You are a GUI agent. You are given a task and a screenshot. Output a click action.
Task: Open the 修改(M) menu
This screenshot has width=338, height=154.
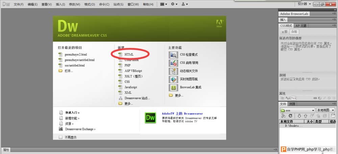(75, 4)
